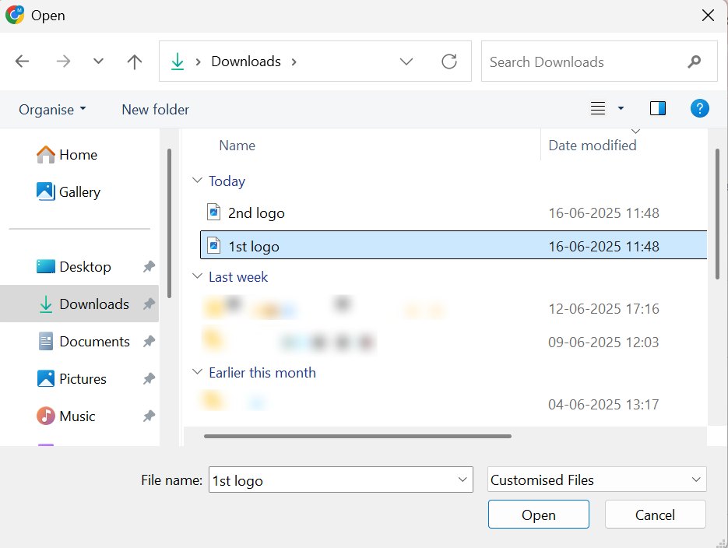Viewport: 728px width, 548px height.
Task: Open the recent locations dropdown arrow
Action: (98, 62)
